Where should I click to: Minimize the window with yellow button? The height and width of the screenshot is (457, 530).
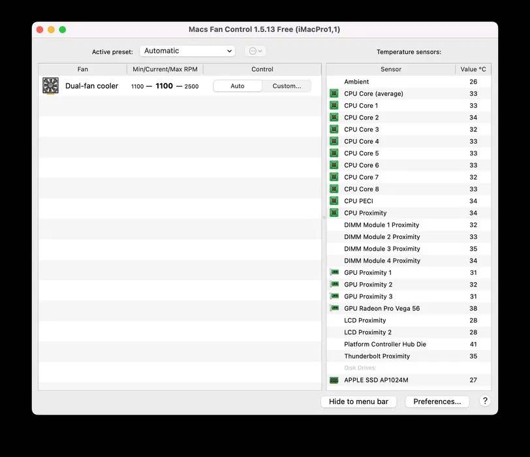click(51, 30)
